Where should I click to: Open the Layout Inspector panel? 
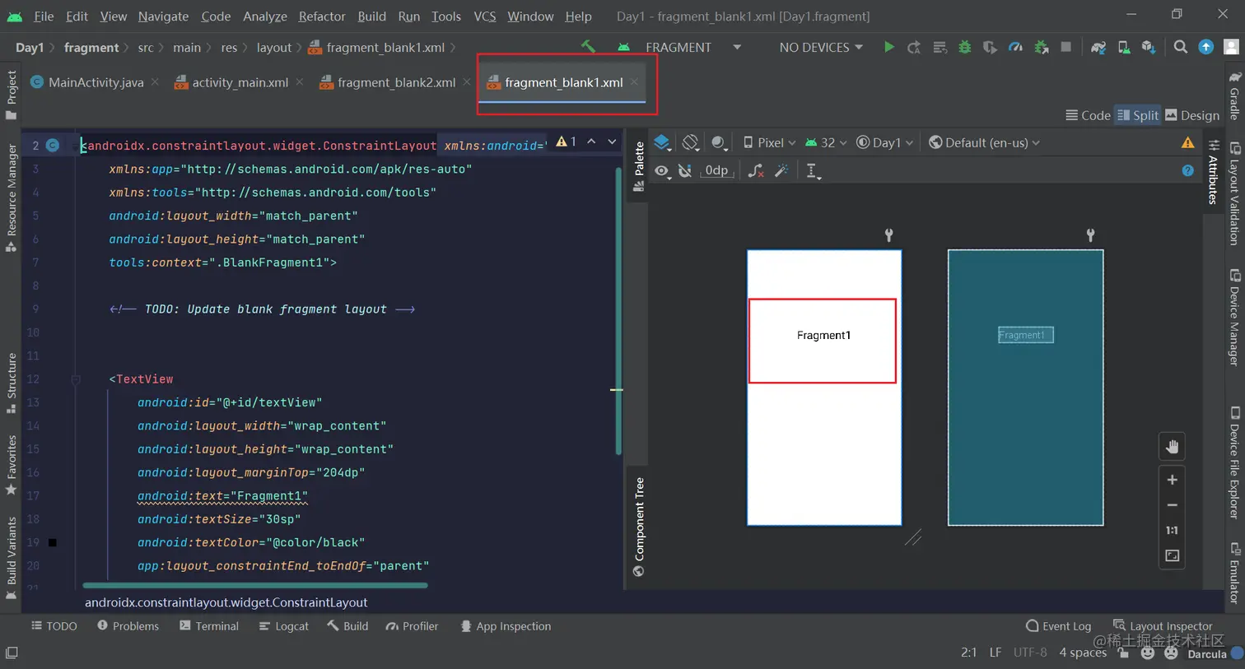pyautogui.click(x=1163, y=626)
